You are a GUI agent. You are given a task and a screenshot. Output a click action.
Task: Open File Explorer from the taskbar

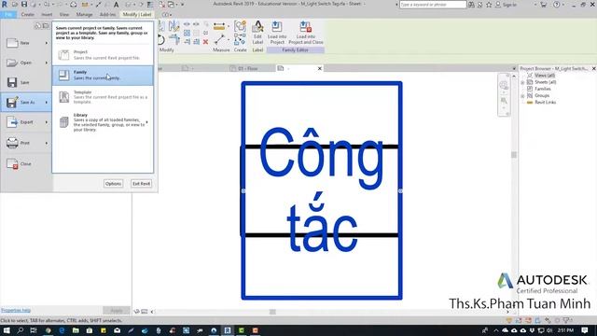(x=76, y=330)
